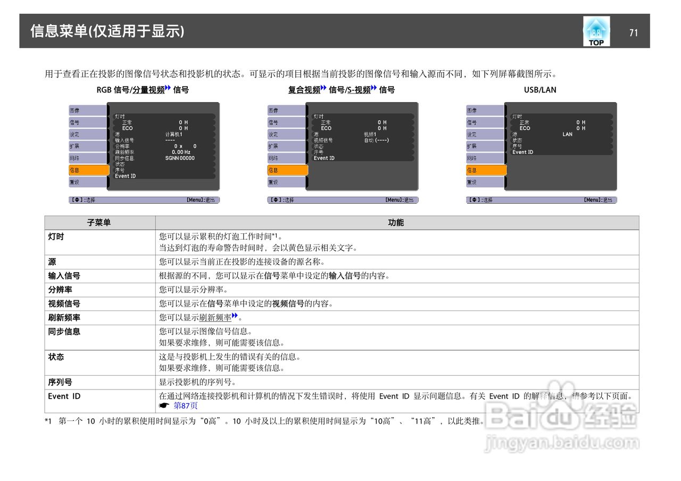Click the TOP home icon
Screen dimensions: 681x481
[596, 31]
